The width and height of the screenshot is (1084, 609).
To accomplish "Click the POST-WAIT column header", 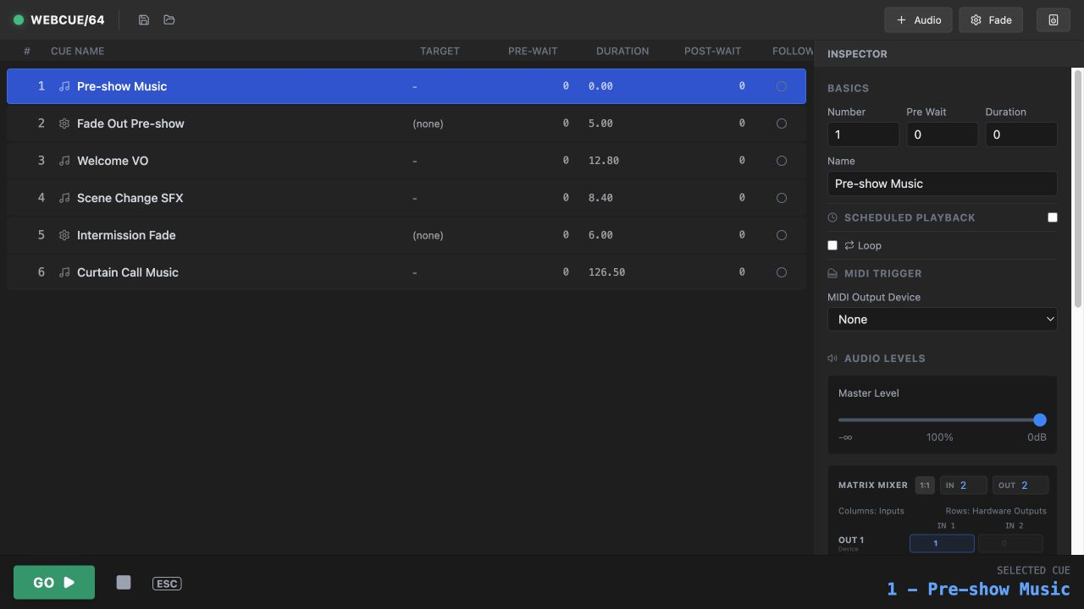I will [x=712, y=51].
